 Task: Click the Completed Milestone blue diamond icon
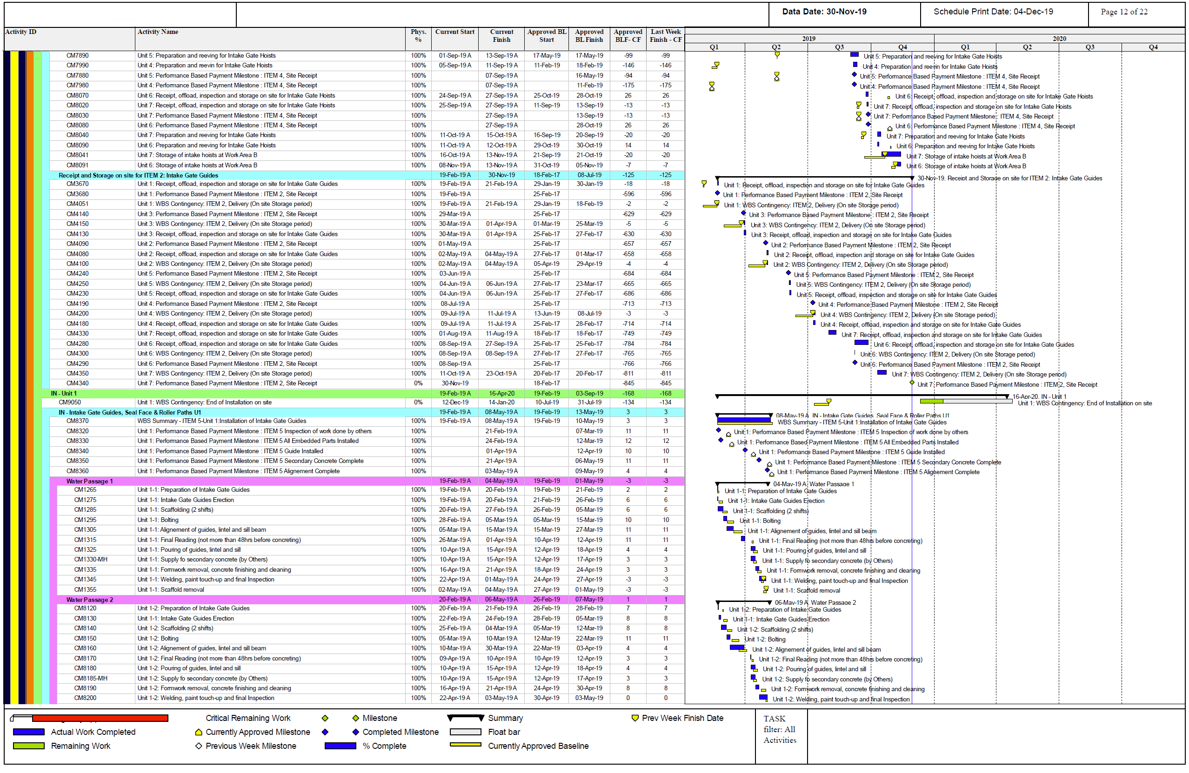(355, 732)
